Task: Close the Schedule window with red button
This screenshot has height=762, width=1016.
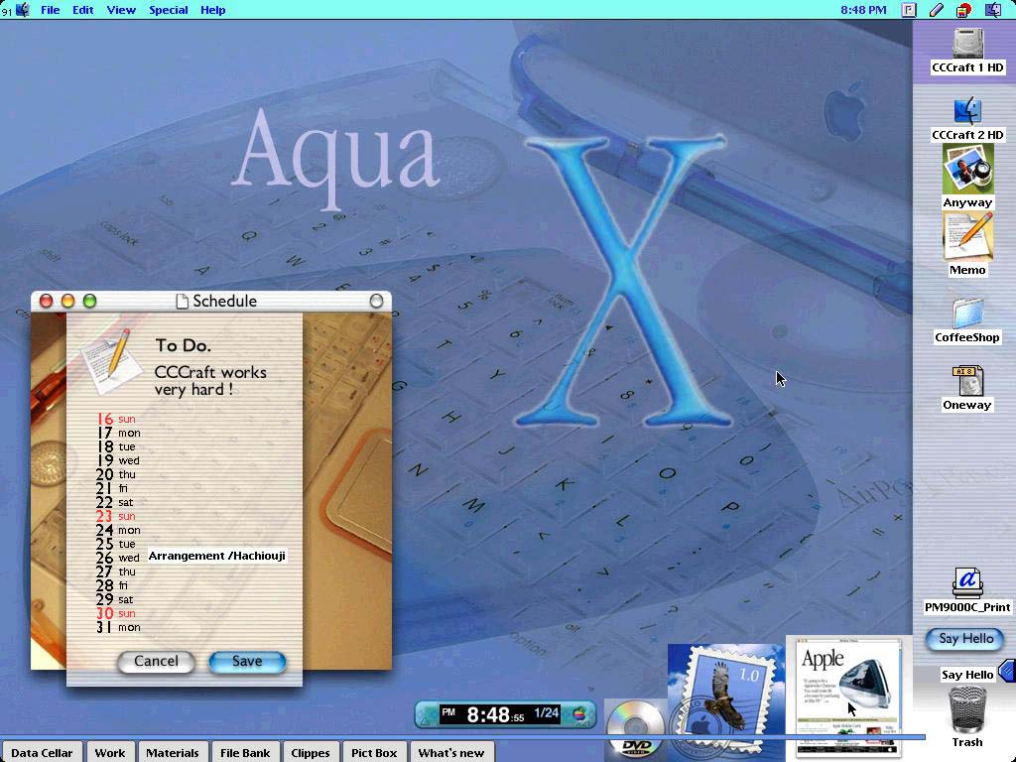Action: click(x=46, y=301)
